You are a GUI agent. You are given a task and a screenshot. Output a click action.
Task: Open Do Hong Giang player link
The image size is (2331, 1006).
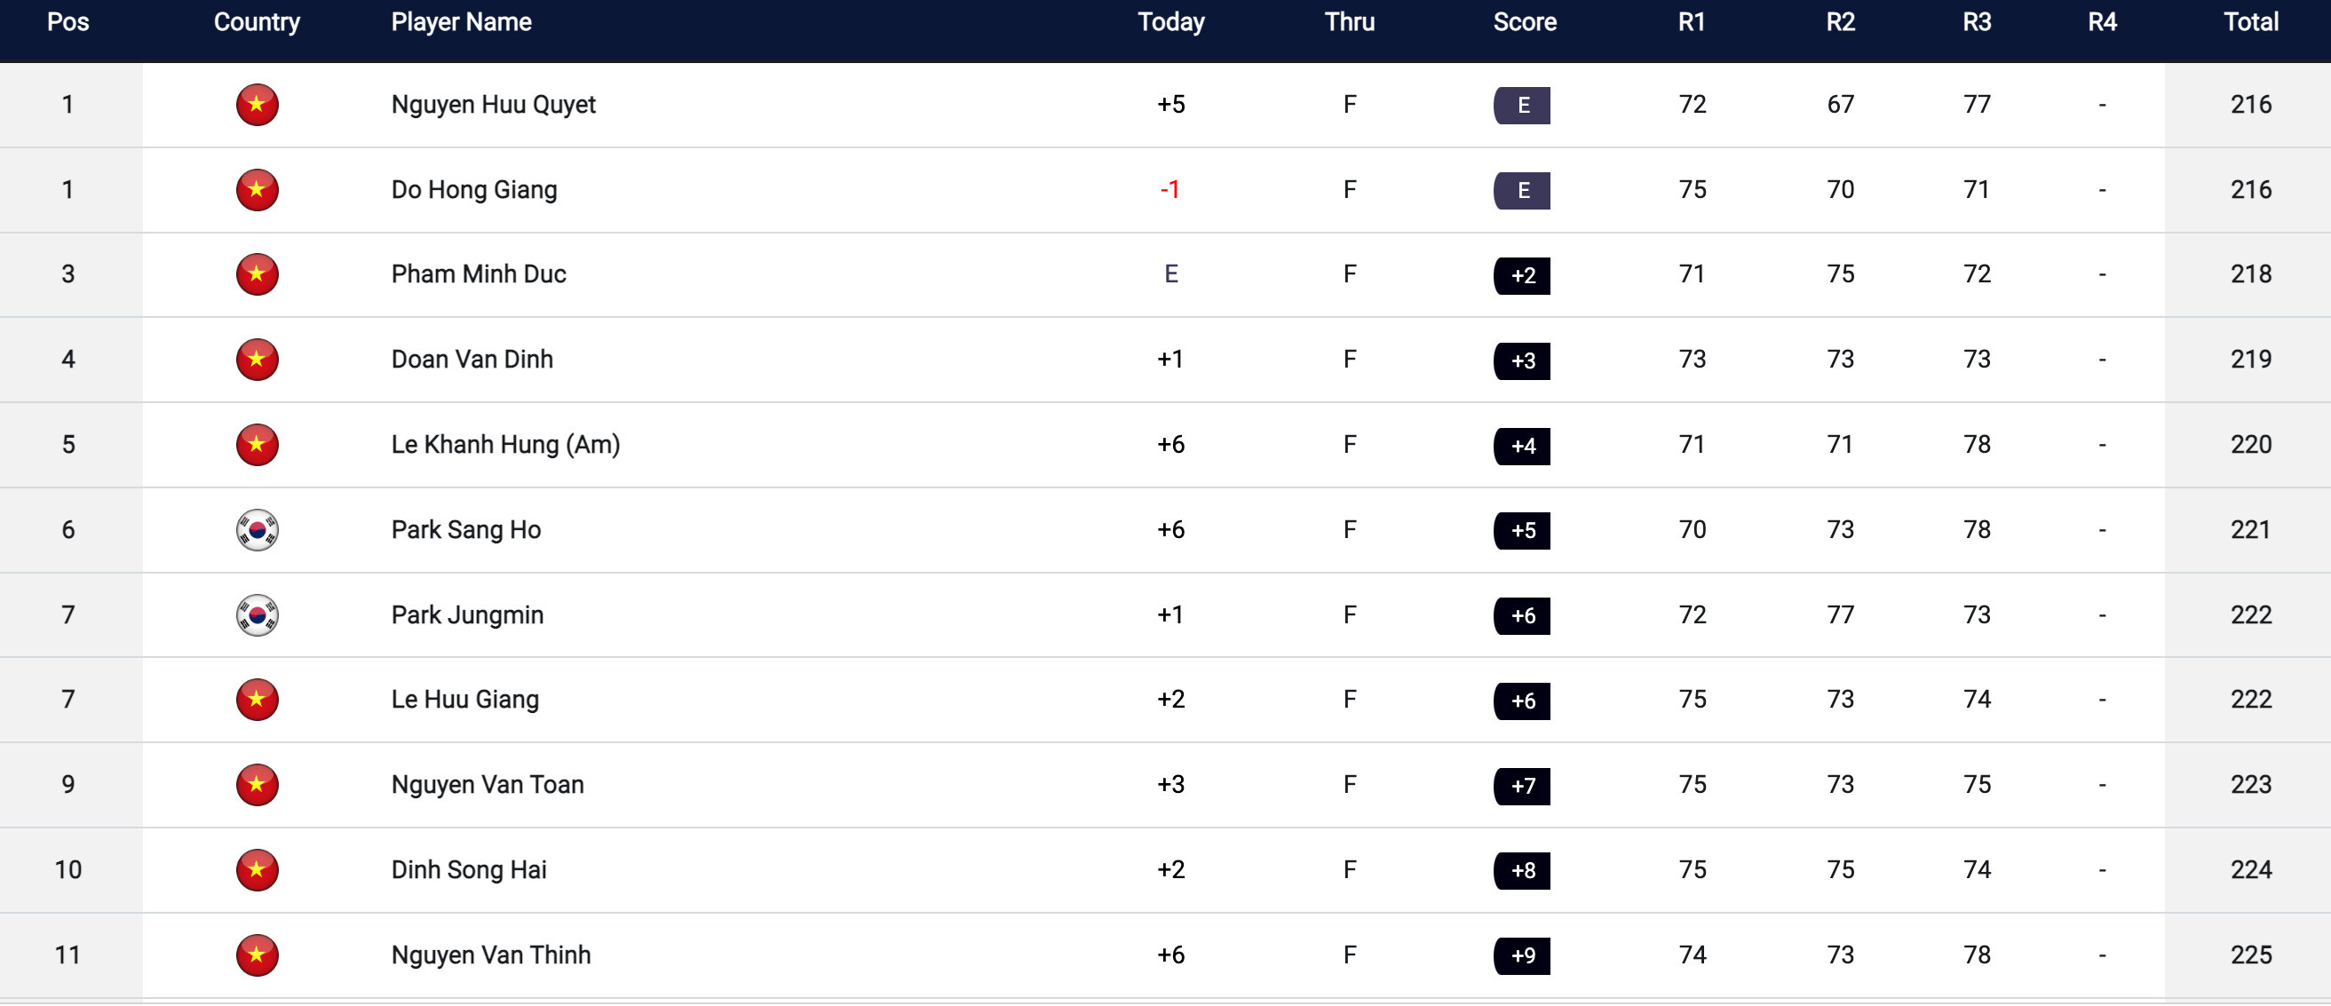pyautogui.click(x=473, y=190)
